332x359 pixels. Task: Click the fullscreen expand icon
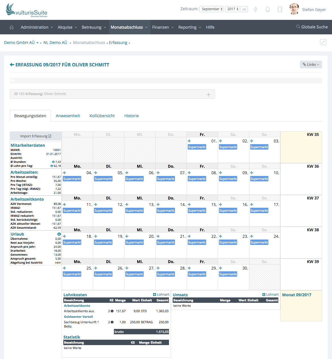(323, 42)
